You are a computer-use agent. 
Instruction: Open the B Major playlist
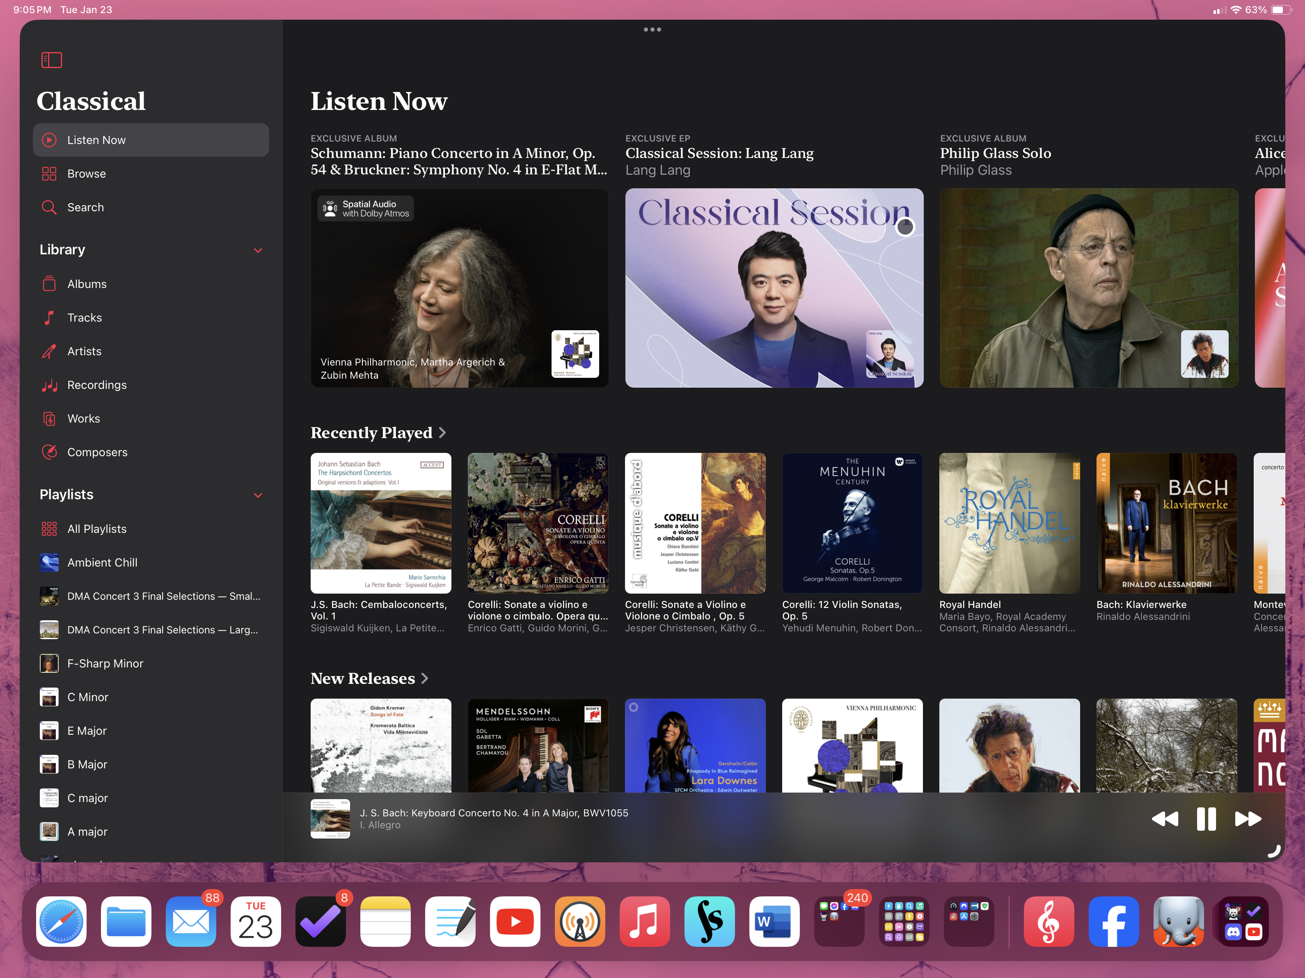[x=151, y=764]
